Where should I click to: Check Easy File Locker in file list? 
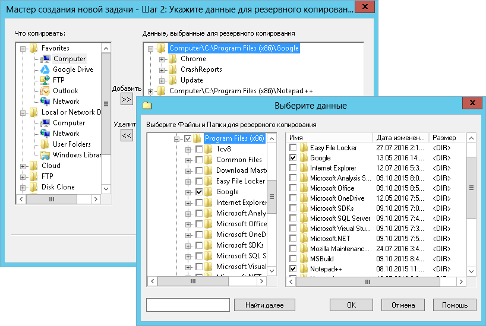coord(293,147)
